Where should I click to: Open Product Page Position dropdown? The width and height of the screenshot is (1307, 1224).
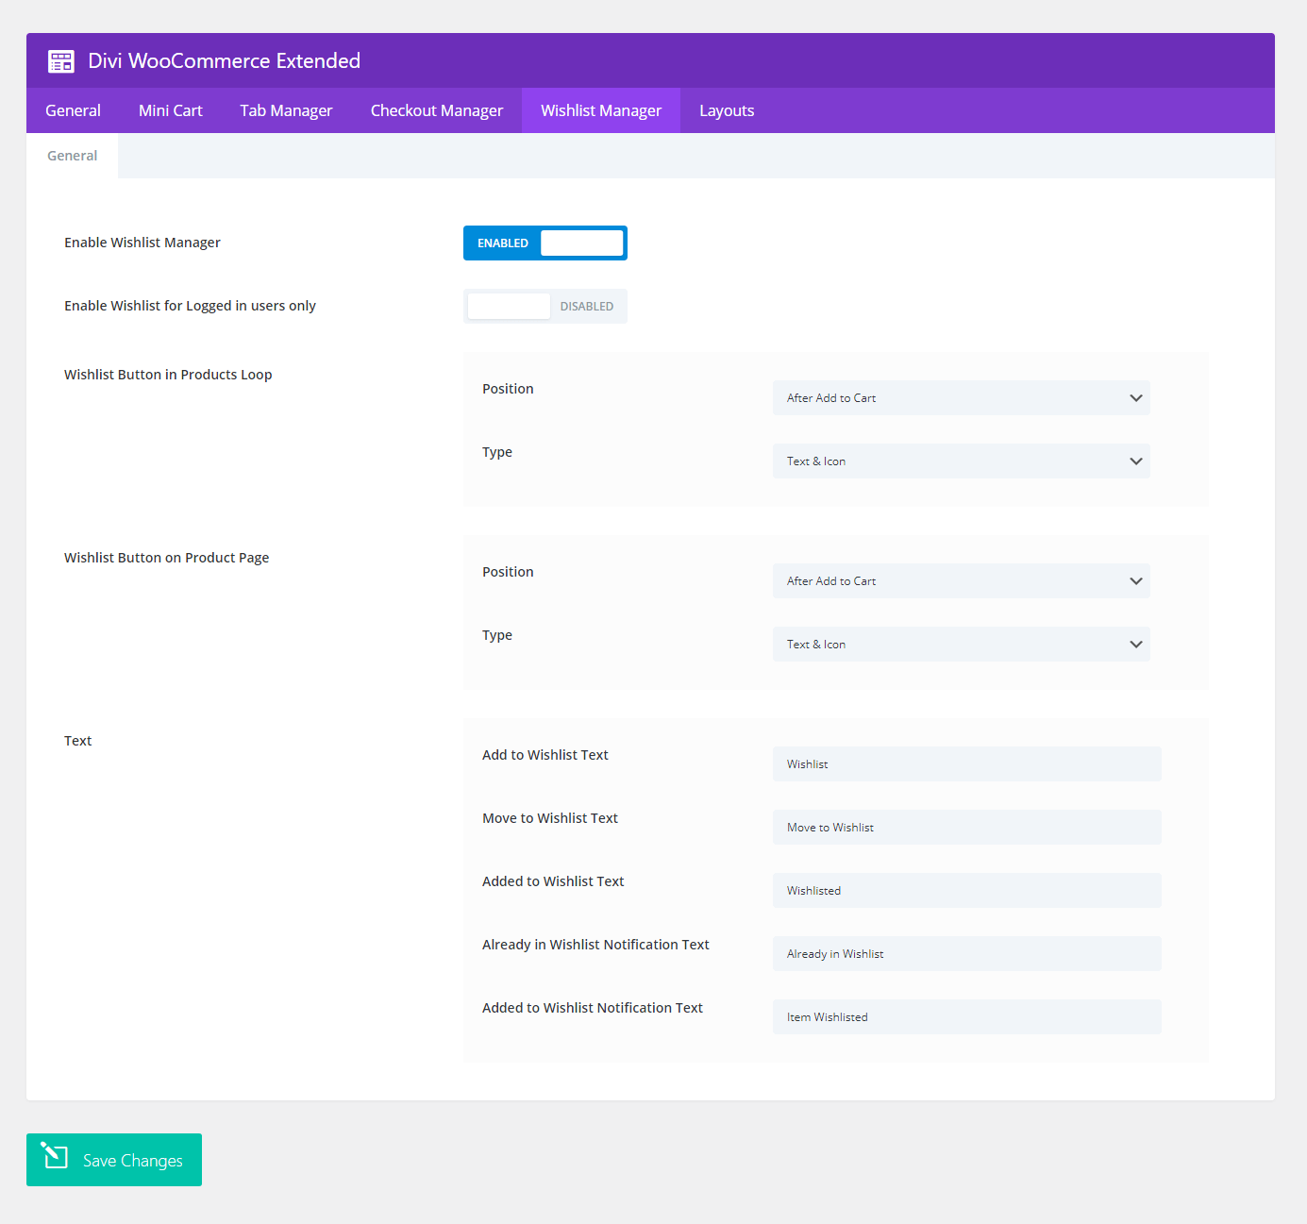[x=961, y=580]
